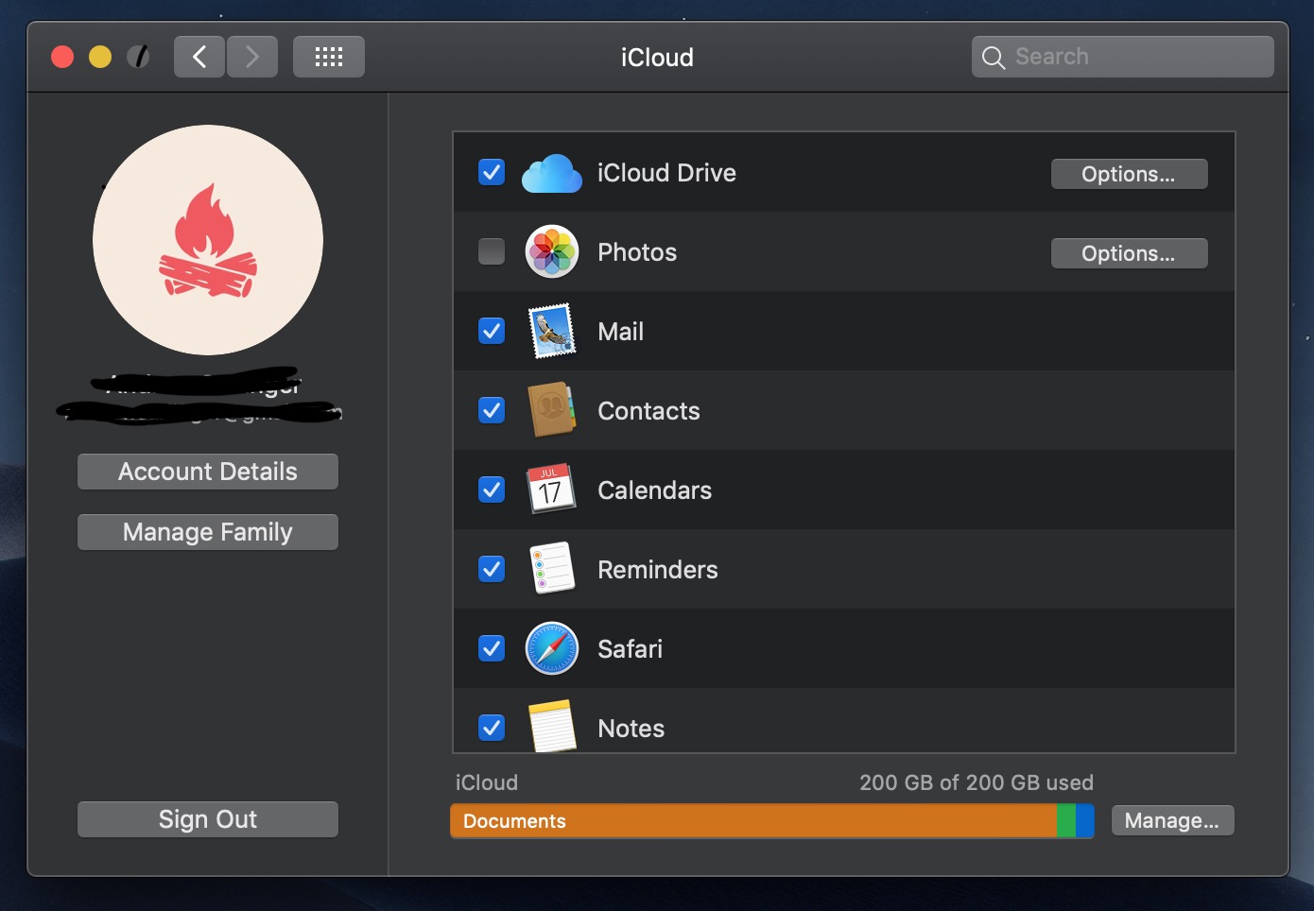Viewport: 1314px width, 911px height.
Task: Click the Reminders list icon
Action: [552, 568]
